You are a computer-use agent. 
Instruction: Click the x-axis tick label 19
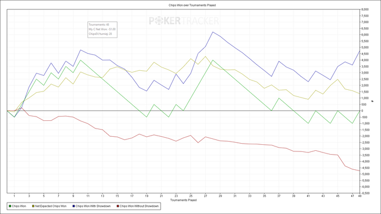coord(146,196)
